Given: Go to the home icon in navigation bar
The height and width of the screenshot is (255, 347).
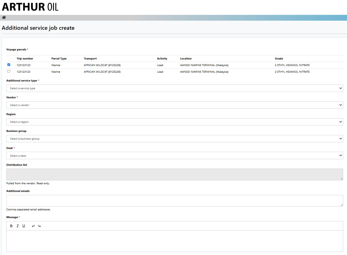Looking at the screenshot, I should (4, 18).
